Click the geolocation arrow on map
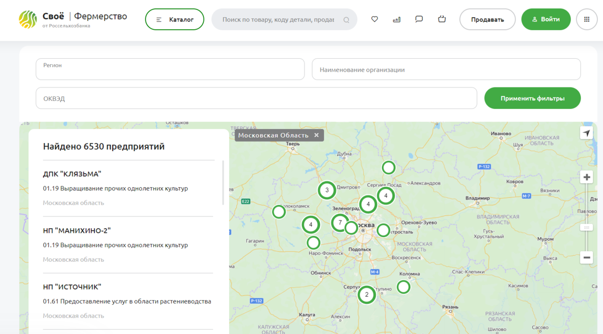Viewport: 603px width, 334px height. coord(586,133)
